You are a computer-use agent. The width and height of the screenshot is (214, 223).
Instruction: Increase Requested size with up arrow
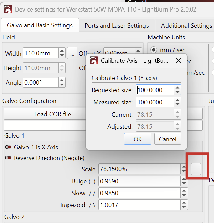tap(177, 88)
